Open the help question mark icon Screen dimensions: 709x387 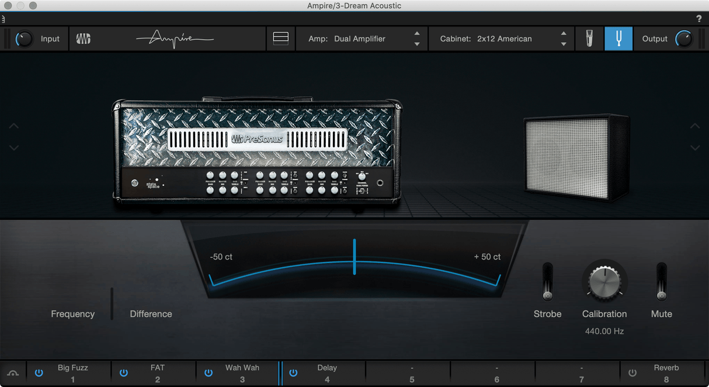[x=698, y=18]
